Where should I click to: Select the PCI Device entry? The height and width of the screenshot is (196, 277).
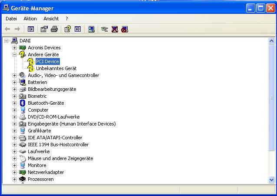click(x=47, y=61)
